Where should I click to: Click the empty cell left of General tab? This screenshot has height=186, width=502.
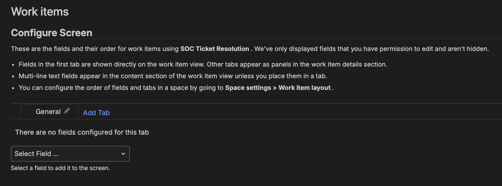(x=16, y=112)
